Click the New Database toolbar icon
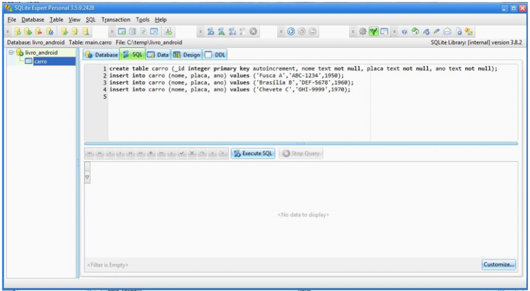Screen dimensions: 530x291 coord(18,32)
